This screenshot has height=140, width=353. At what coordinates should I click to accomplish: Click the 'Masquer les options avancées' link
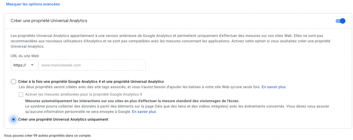click(33, 4)
